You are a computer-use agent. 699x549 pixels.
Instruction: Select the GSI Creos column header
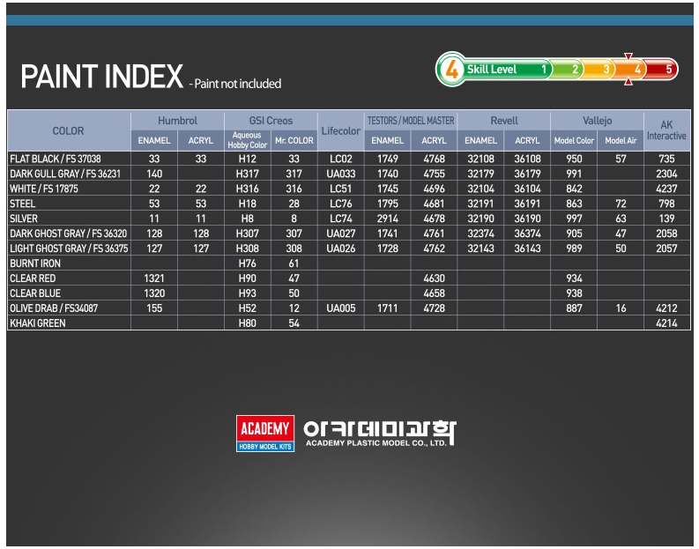click(x=270, y=121)
